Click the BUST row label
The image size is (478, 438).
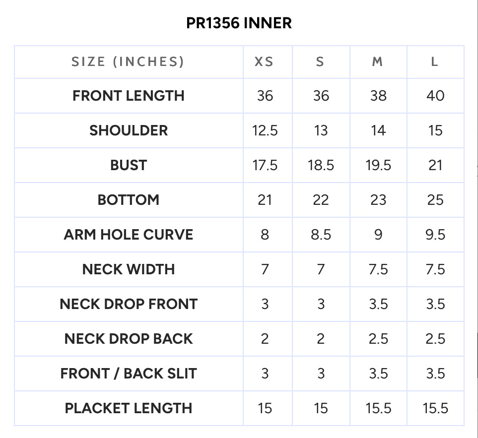[129, 165]
